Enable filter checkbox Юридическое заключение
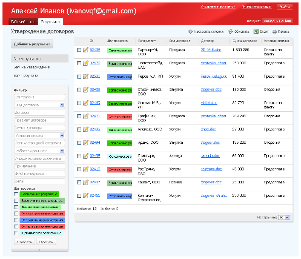 click(x=16, y=233)
